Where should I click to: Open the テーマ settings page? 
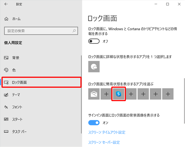point(12,95)
